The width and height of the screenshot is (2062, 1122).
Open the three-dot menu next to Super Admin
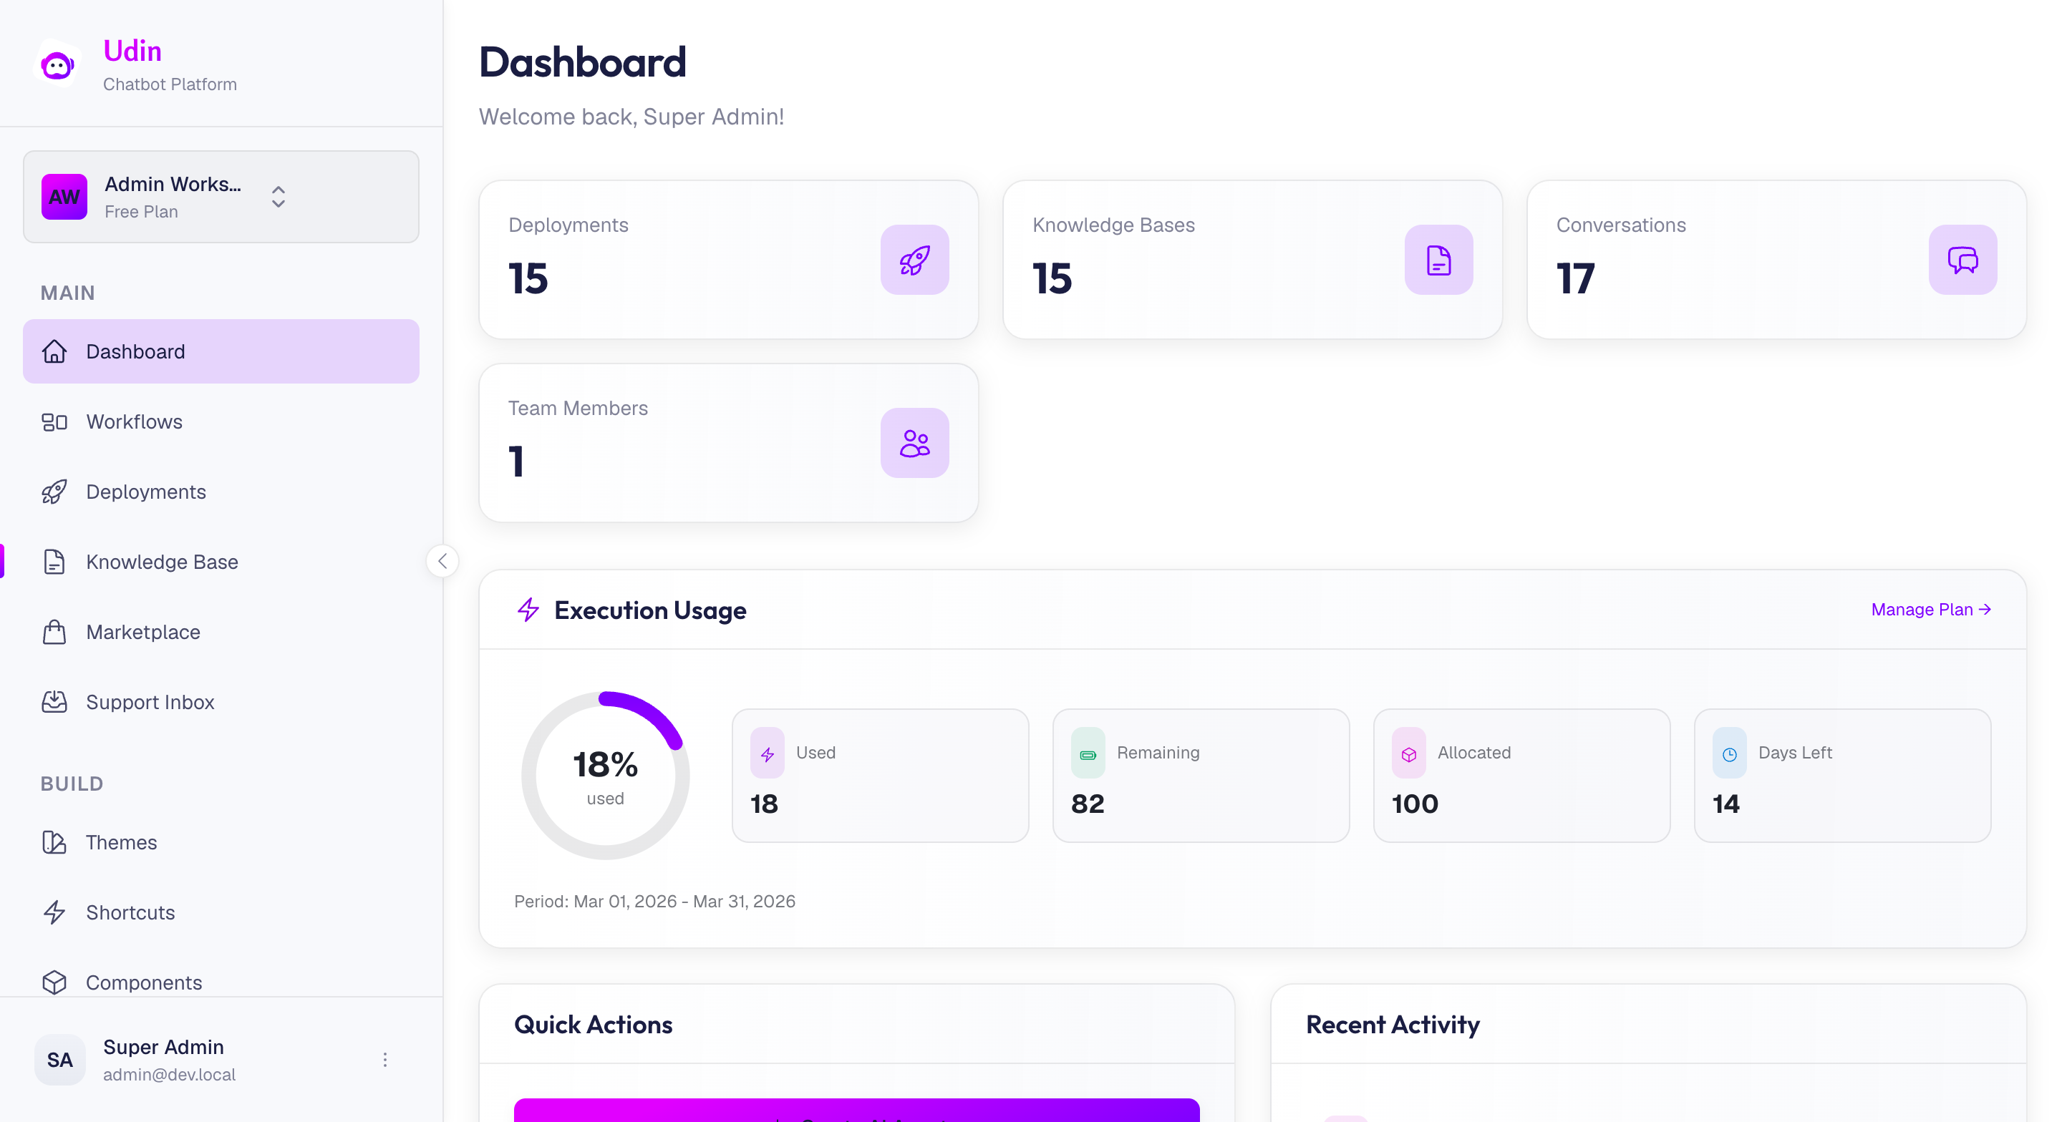click(x=385, y=1060)
